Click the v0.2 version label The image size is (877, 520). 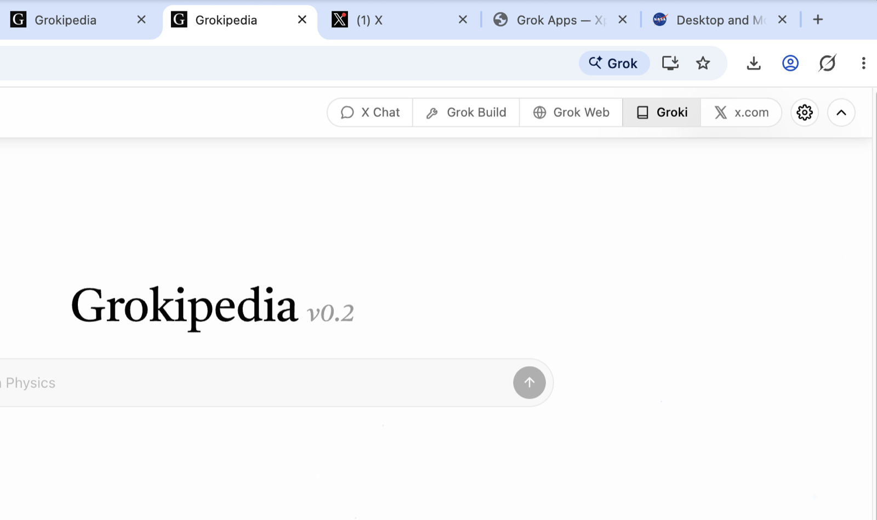tap(331, 313)
